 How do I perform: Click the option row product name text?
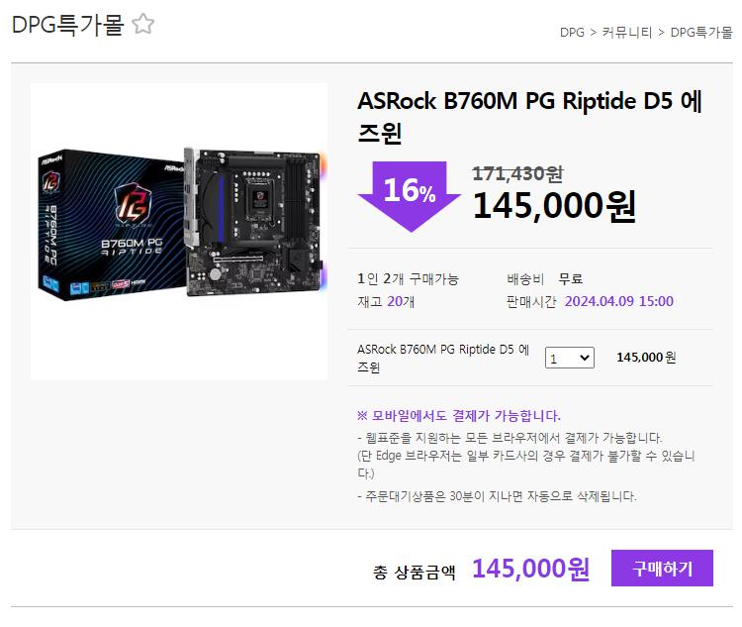coord(443,358)
